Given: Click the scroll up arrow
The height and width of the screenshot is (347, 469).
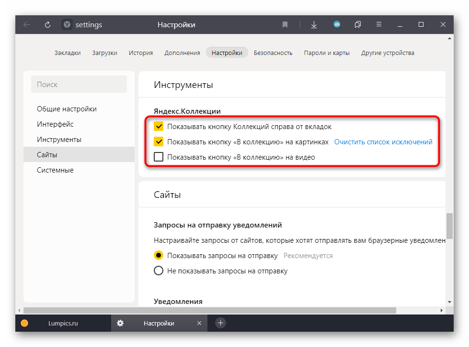Looking at the screenshot, I should pyautogui.click(x=449, y=38).
